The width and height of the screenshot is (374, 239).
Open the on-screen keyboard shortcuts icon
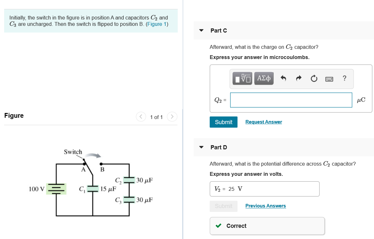(x=329, y=78)
